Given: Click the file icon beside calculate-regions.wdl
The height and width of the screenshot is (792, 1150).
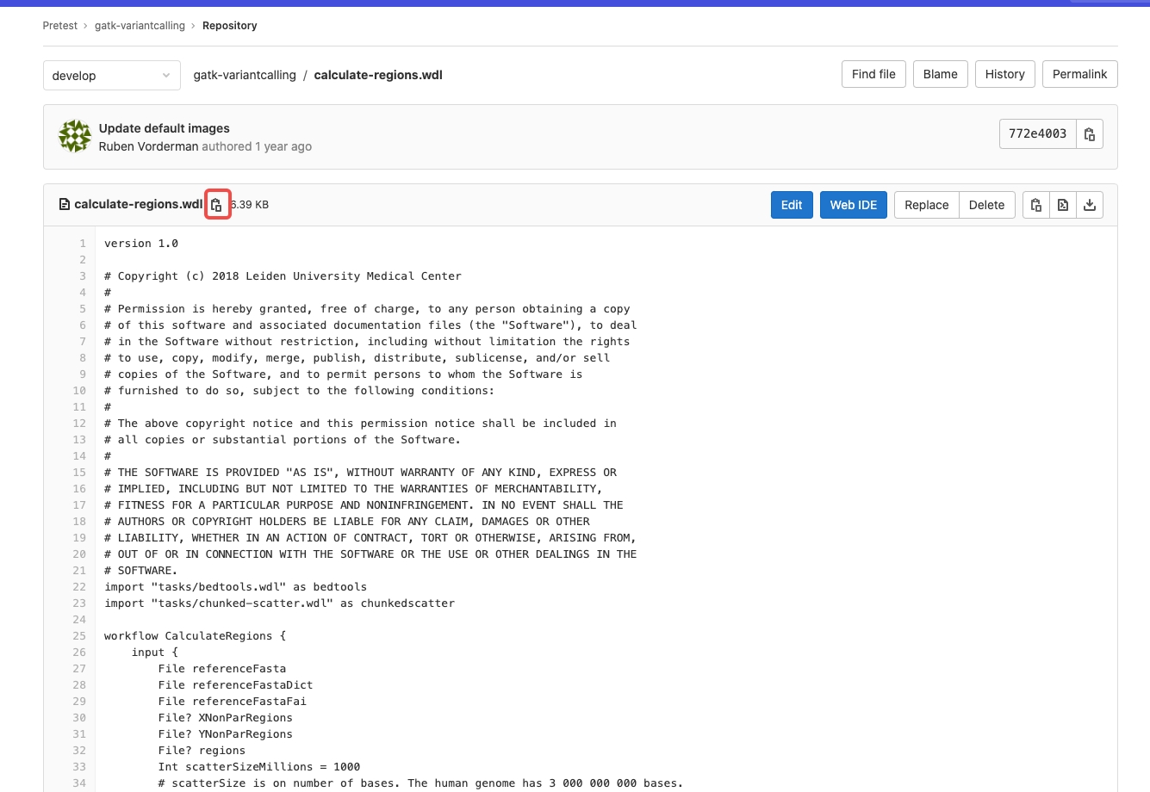Looking at the screenshot, I should [x=64, y=205].
